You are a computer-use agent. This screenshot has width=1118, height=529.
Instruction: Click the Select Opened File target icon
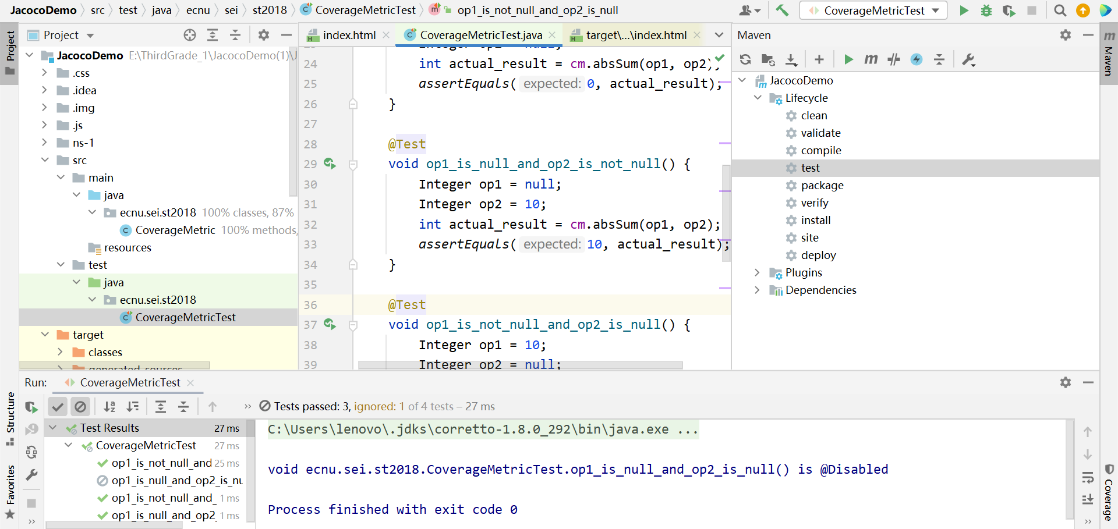point(190,35)
